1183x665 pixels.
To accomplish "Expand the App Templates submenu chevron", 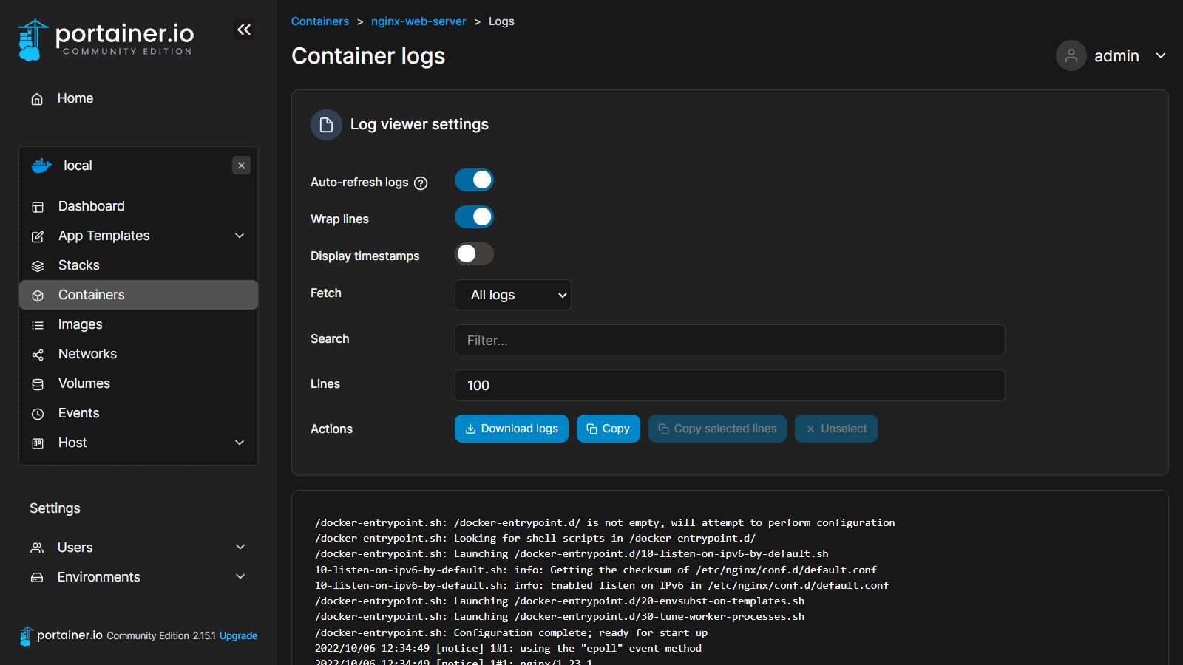I will (240, 236).
